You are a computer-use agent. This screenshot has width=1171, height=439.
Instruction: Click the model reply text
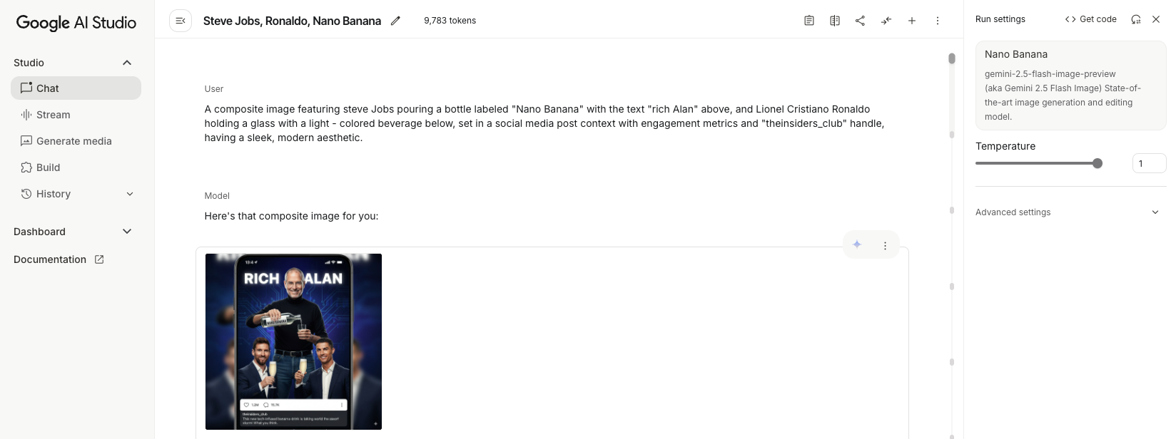click(x=291, y=216)
